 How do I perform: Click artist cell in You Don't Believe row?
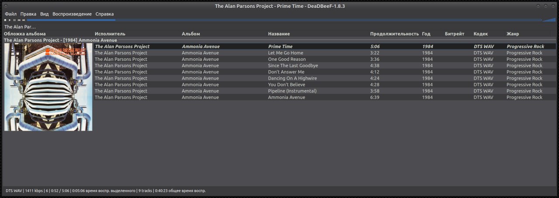point(121,84)
